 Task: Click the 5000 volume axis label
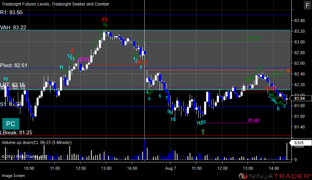(x=299, y=146)
